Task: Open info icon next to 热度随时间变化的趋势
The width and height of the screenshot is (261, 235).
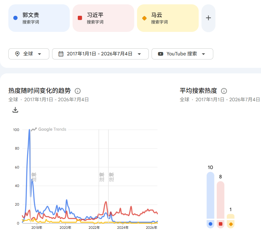Action: pyautogui.click(x=77, y=91)
